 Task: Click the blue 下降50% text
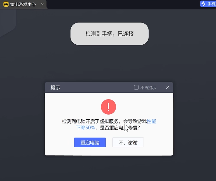85,128
